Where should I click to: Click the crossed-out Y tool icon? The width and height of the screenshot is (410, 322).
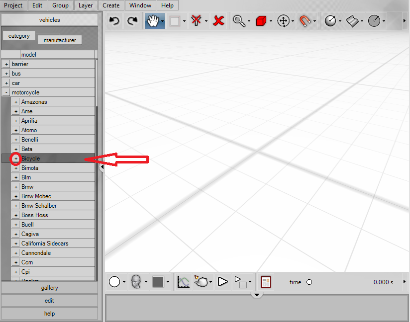197,21
